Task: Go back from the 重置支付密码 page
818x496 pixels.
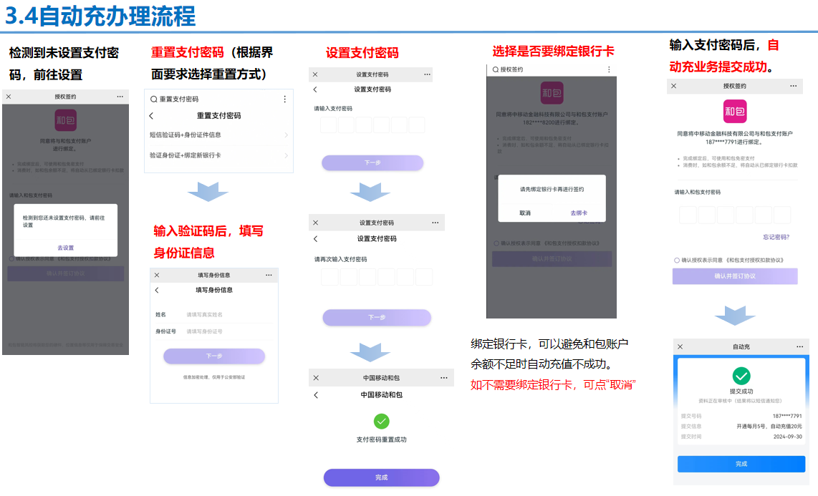Action: [x=151, y=116]
